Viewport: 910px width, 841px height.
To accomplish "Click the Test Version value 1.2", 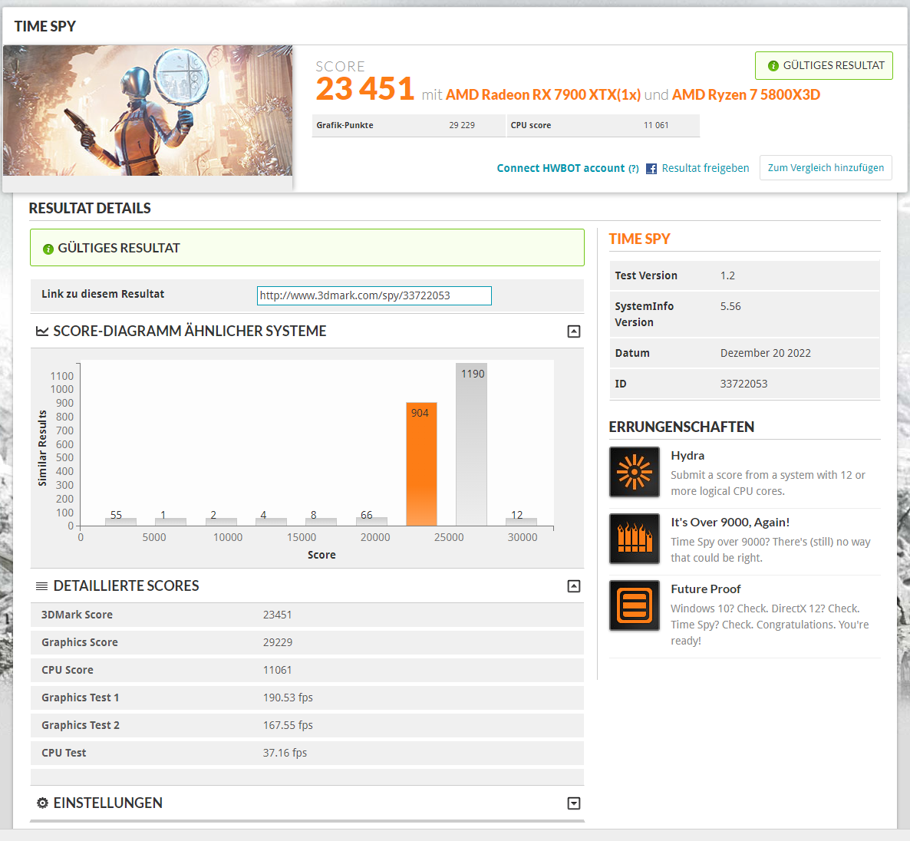I will coord(727,275).
